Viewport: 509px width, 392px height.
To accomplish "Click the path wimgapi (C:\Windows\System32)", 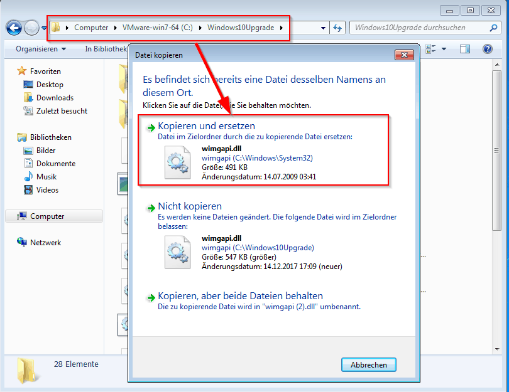I will coord(257,158).
